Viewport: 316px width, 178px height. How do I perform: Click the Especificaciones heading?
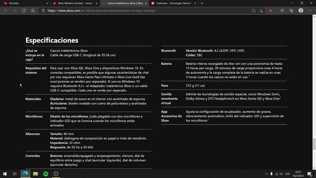pyautogui.click(x=52, y=40)
